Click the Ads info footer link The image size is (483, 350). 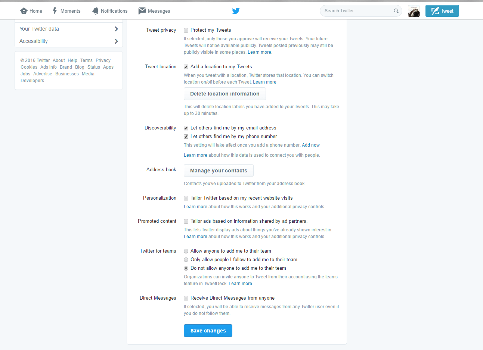(x=49, y=67)
